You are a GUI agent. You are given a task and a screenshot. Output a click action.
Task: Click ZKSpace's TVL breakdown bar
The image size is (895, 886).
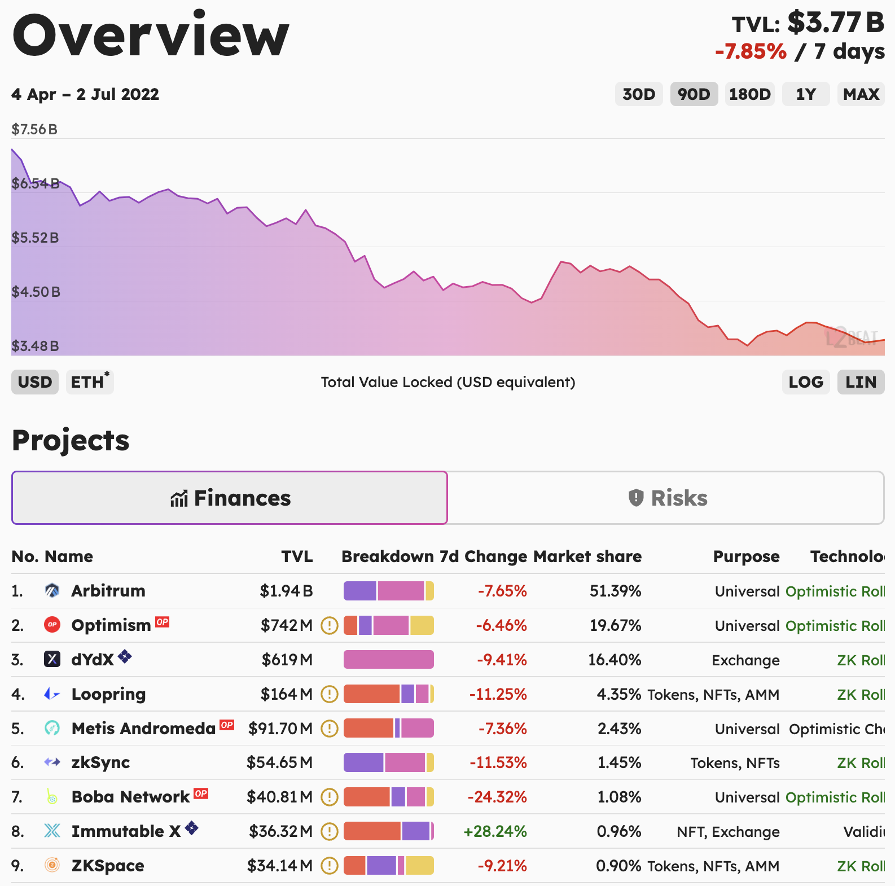(x=389, y=865)
